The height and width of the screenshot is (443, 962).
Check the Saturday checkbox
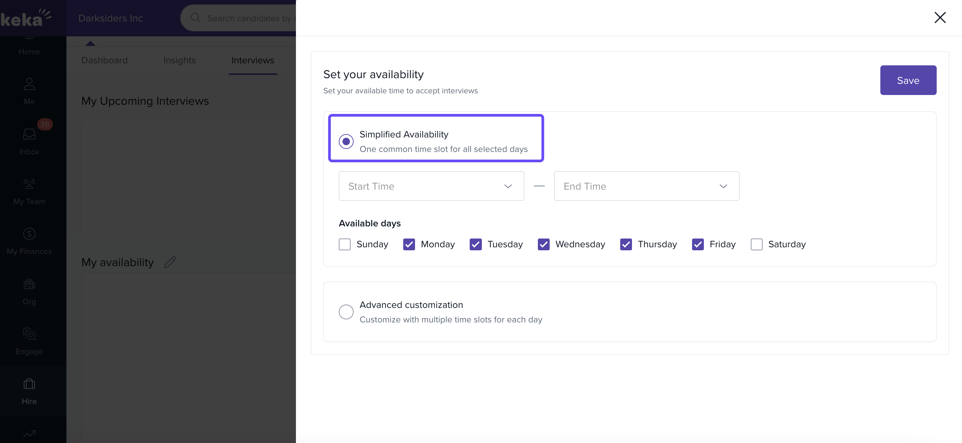[x=756, y=244]
